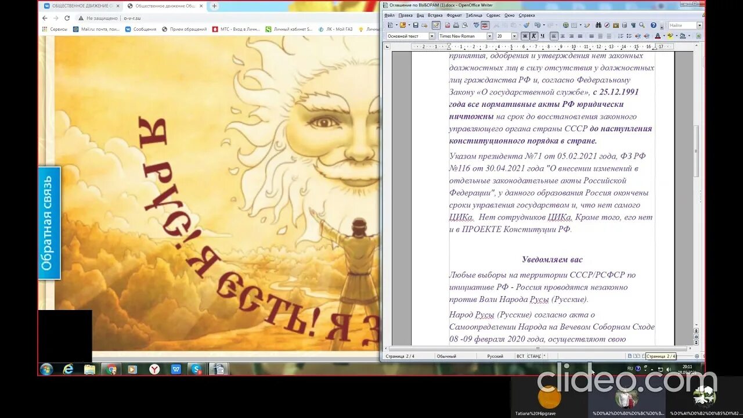Image resolution: width=743 pixels, height=418 pixels.
Task: Center the paragraph text
Action: coord(562,36)
